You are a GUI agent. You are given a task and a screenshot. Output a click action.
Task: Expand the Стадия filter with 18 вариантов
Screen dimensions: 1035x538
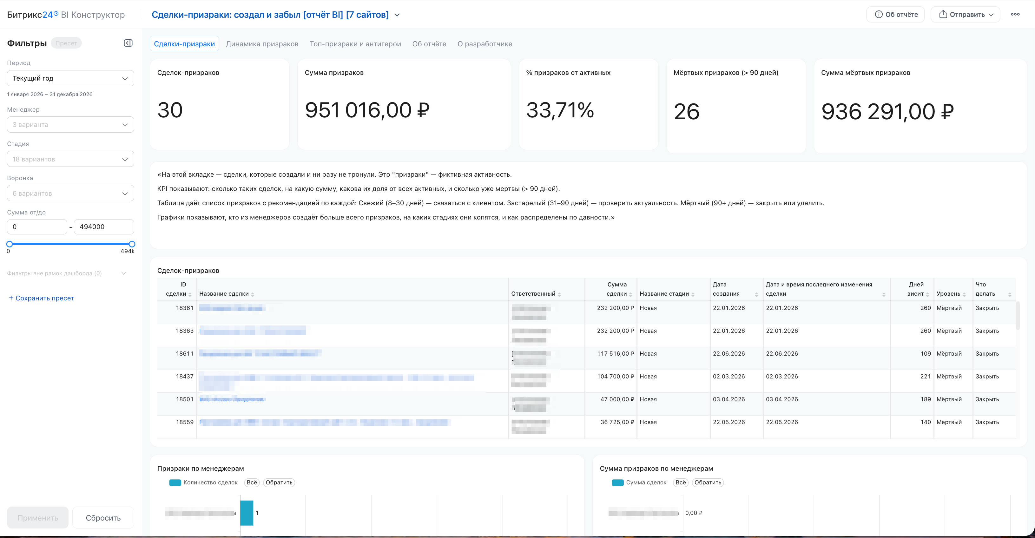(x=70, y=159)
